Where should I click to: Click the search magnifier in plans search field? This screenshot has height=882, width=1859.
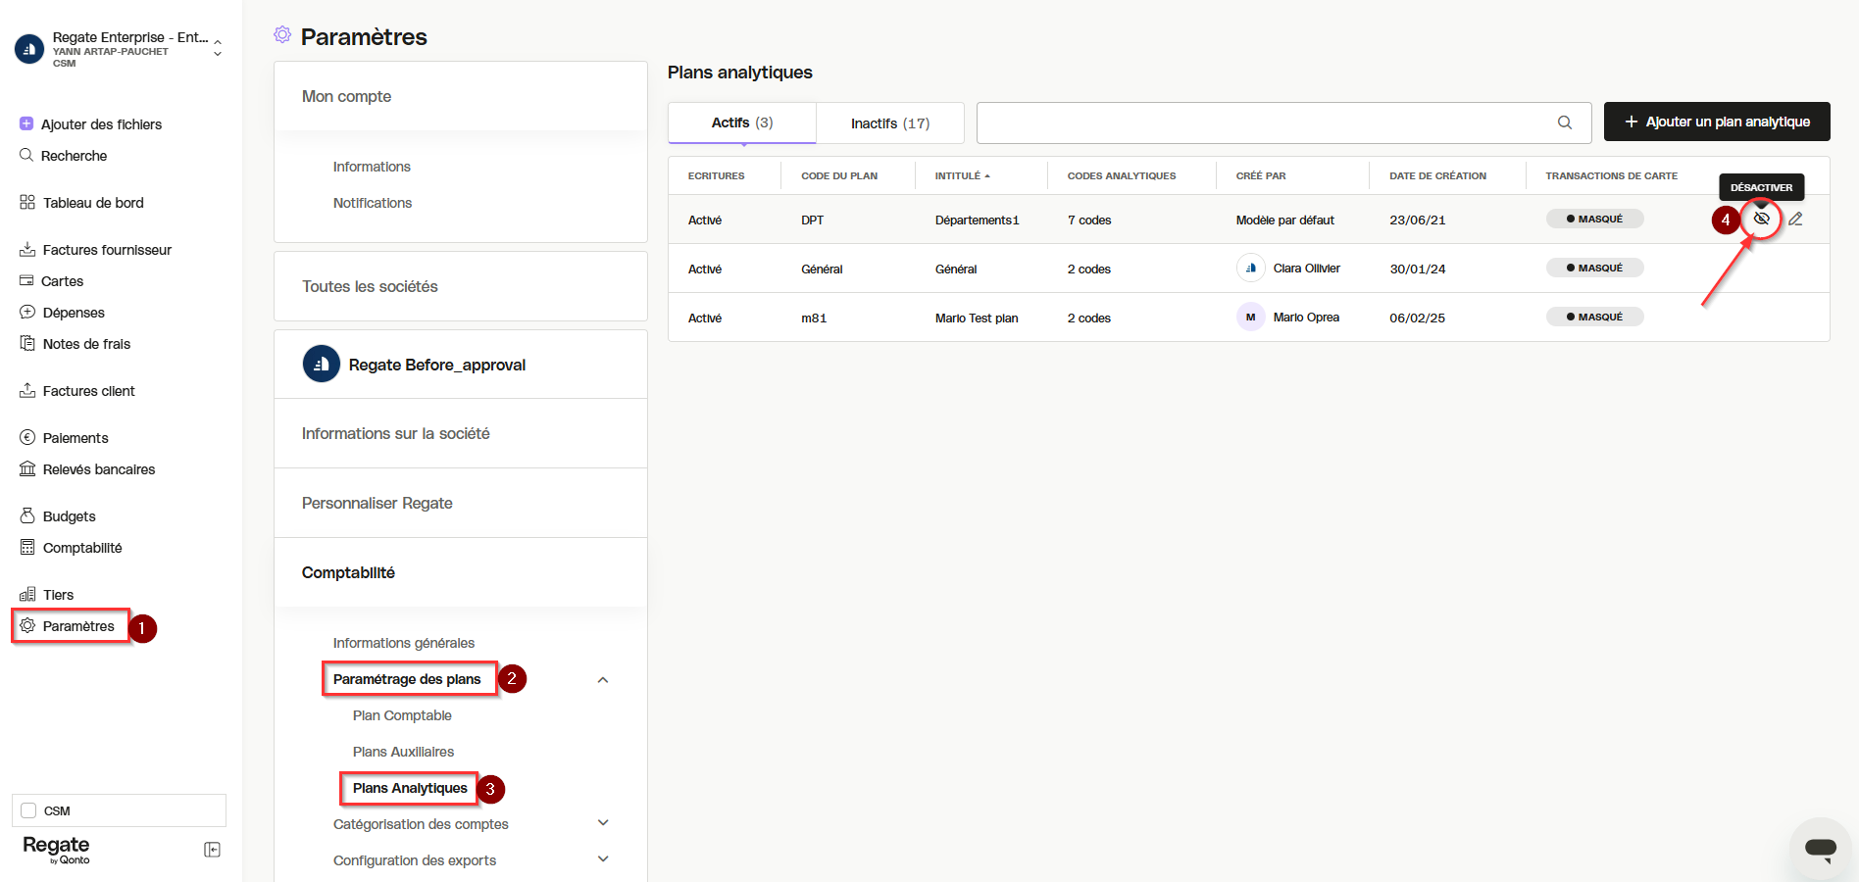point(1565,122)
